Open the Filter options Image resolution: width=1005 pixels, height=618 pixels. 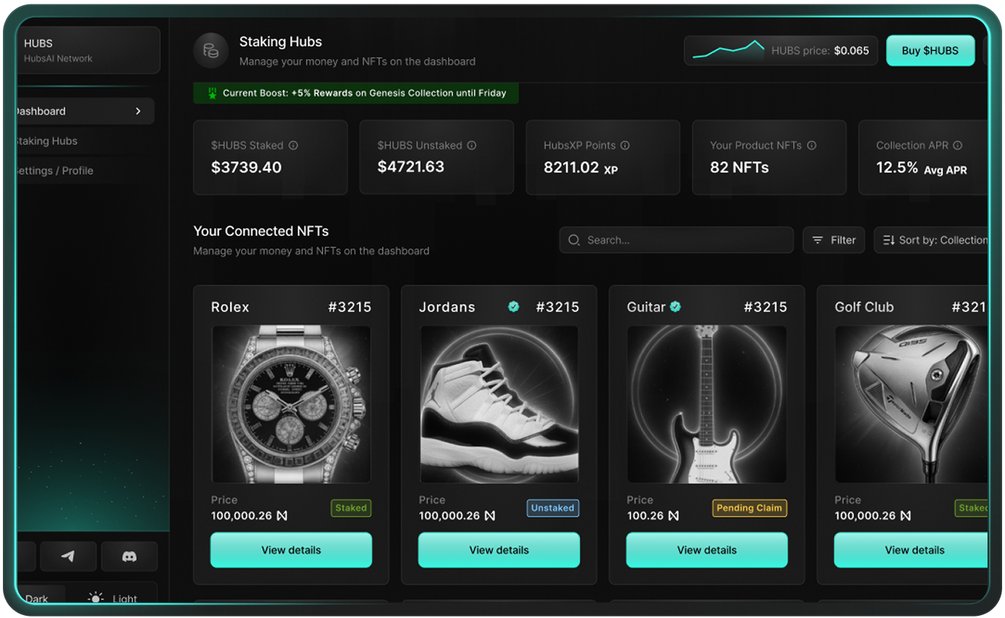pos(833,240)
